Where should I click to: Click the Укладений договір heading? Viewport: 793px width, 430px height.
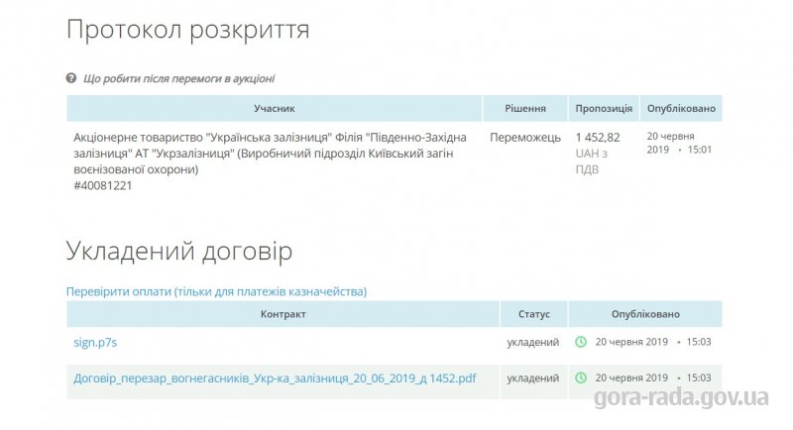pyautogui.click(x=179, y=251)
